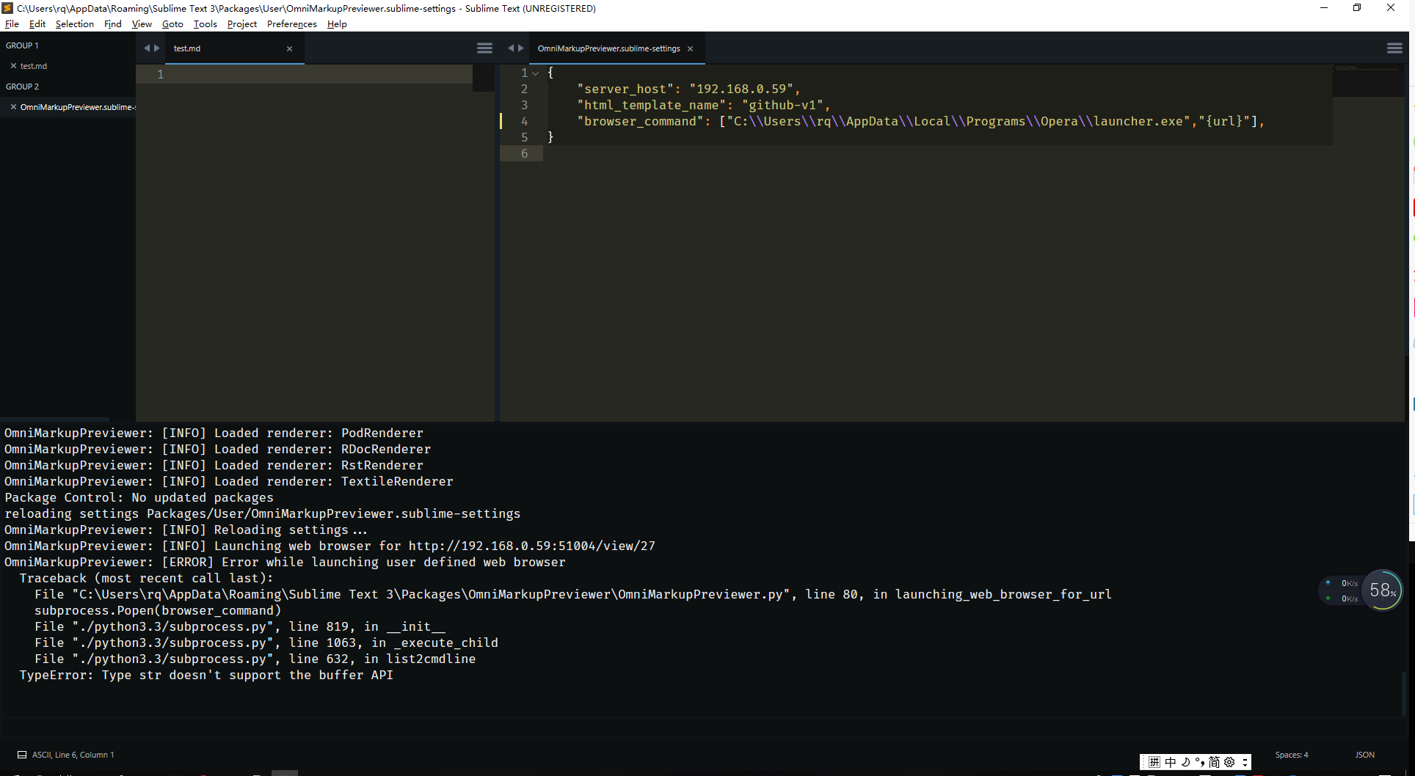The width and height of the screenshot is (1415, 776).
Task: Click the [ERROR] console log line
Action: coord(285,562)
